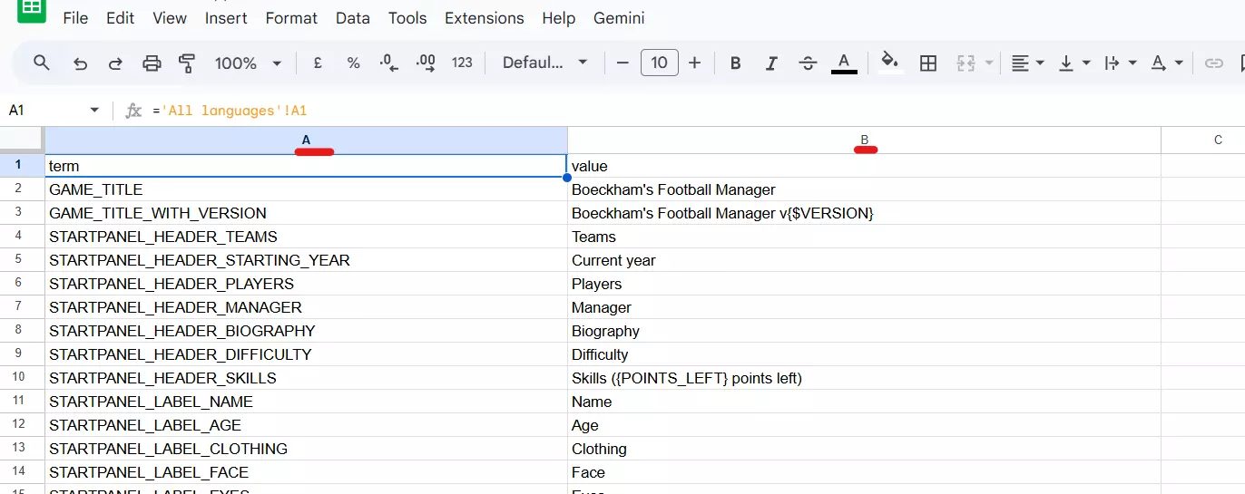Select column C header

1203,140
